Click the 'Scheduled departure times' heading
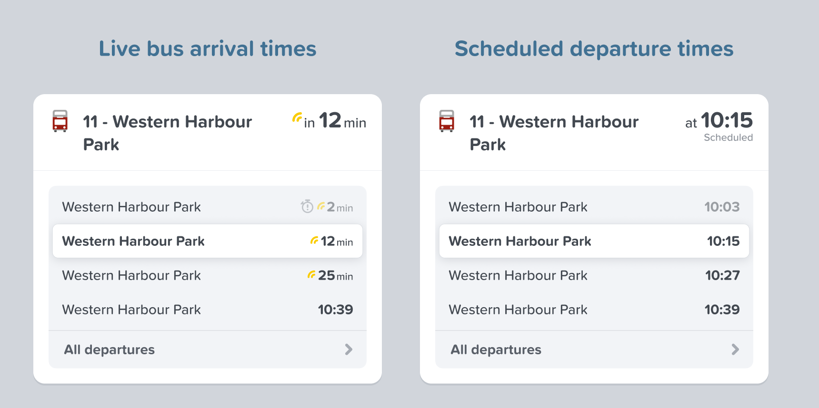This screenshot has height=408, width=819. point(594,49)
